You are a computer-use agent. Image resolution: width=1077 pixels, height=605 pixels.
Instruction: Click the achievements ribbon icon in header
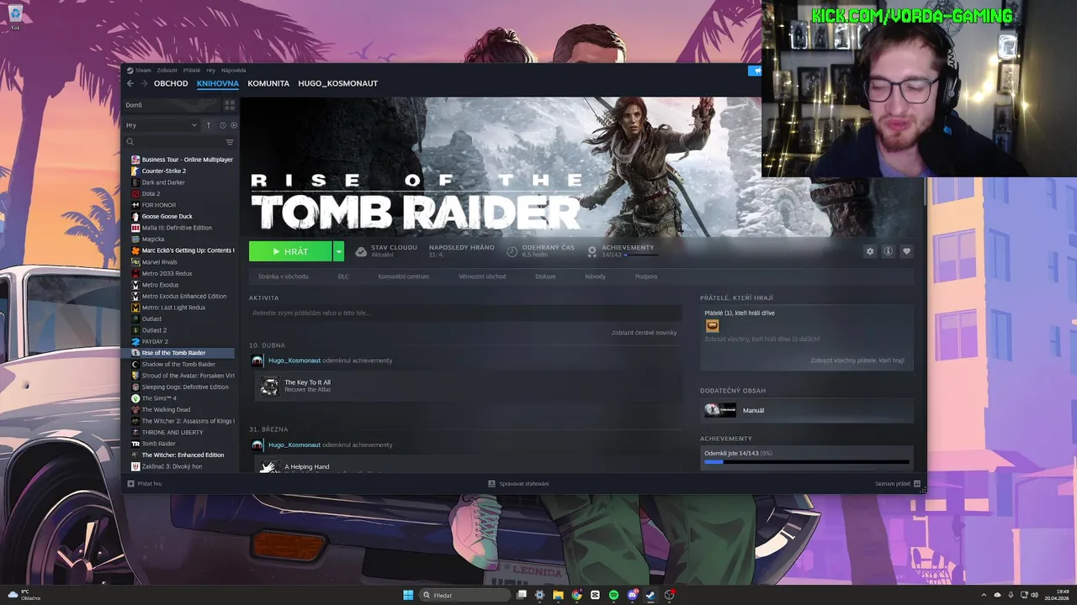(592, 251)
